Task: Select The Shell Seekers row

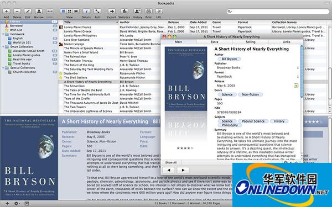Action: point(110,78)
